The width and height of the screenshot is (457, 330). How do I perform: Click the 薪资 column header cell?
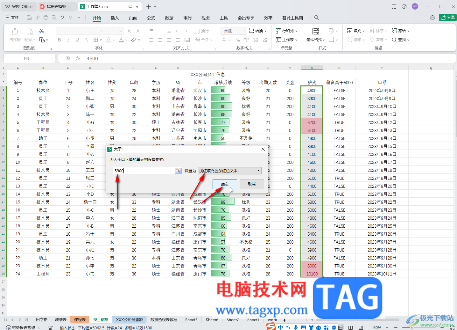coord(312,82)
